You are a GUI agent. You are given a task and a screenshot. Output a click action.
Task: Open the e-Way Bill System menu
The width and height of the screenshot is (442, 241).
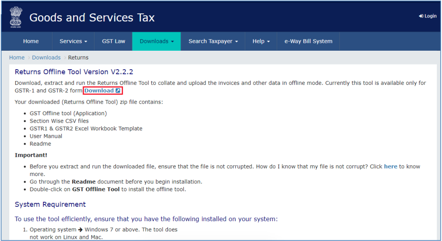tap(308, 41)
